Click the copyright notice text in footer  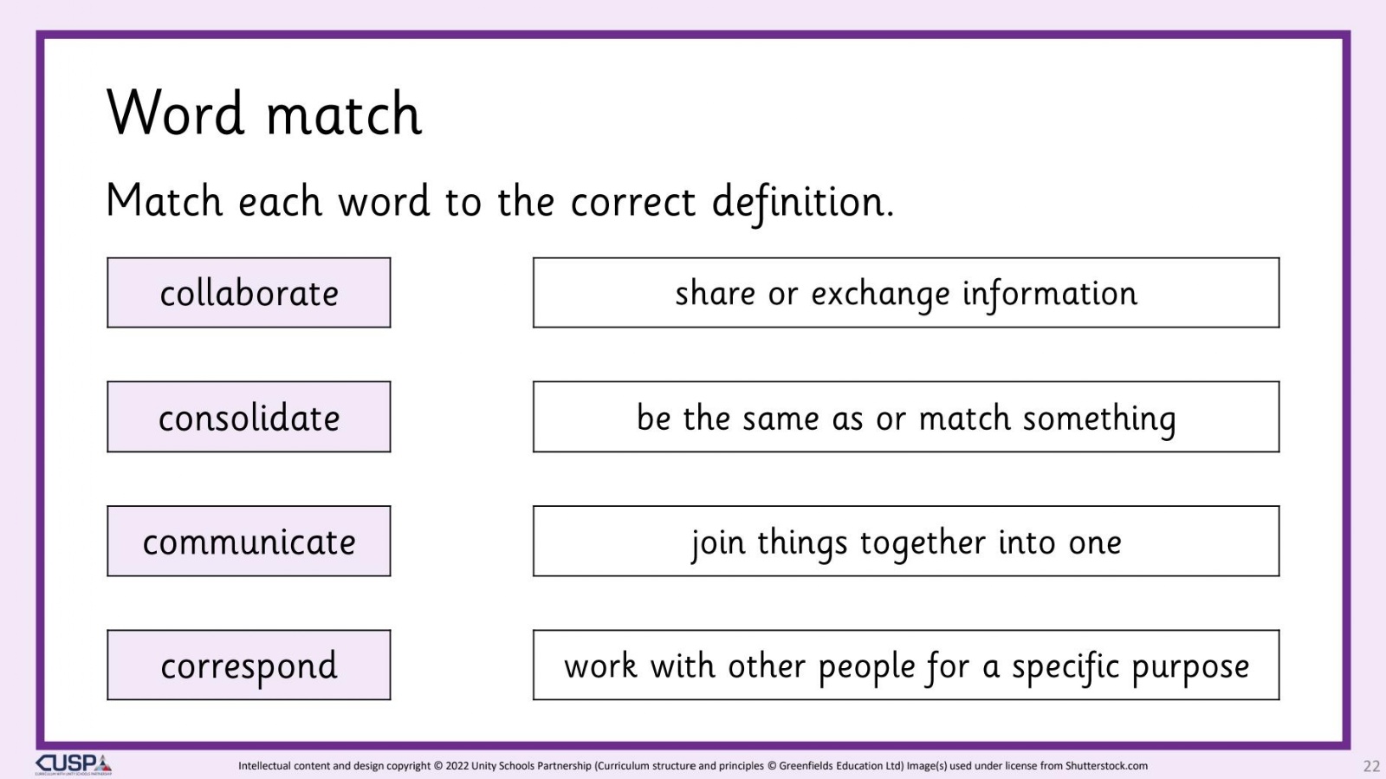pos(693,766)
